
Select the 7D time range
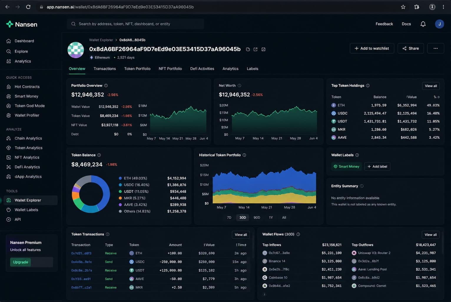[x=229, y=218]
